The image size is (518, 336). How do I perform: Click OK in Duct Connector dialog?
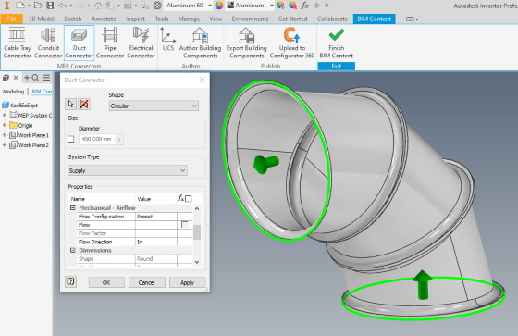point(106,282)
